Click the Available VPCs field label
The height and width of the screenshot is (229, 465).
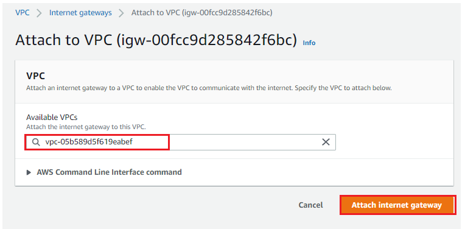(x=52, y=117)
